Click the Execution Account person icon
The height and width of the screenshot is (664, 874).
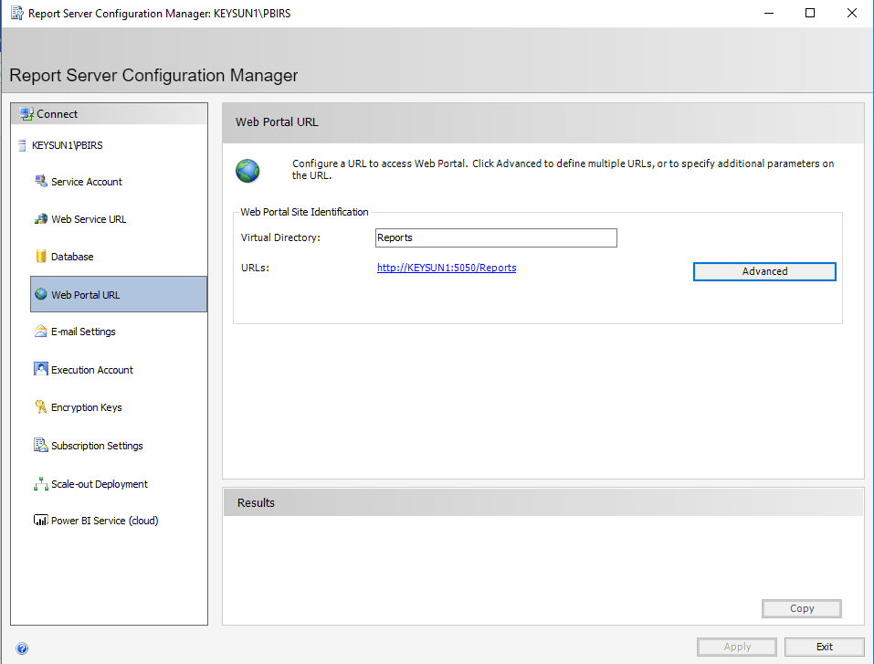click(x=40, y=370)
